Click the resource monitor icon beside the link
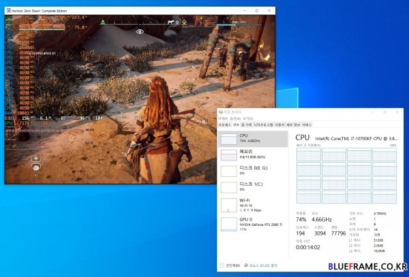The width and height of the screenshot is (409, 277). point(246,265)
